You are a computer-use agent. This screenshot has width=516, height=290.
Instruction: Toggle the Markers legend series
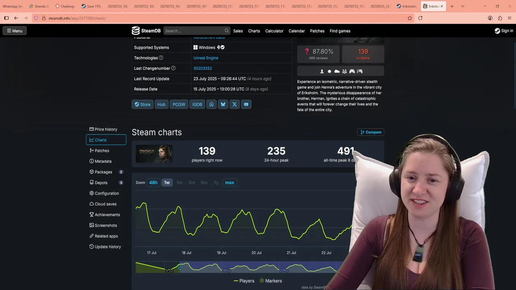pos(270,281)
